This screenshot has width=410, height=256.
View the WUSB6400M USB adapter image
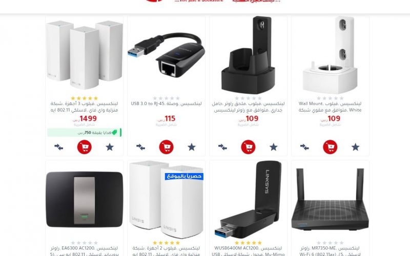tap(248, 199)
